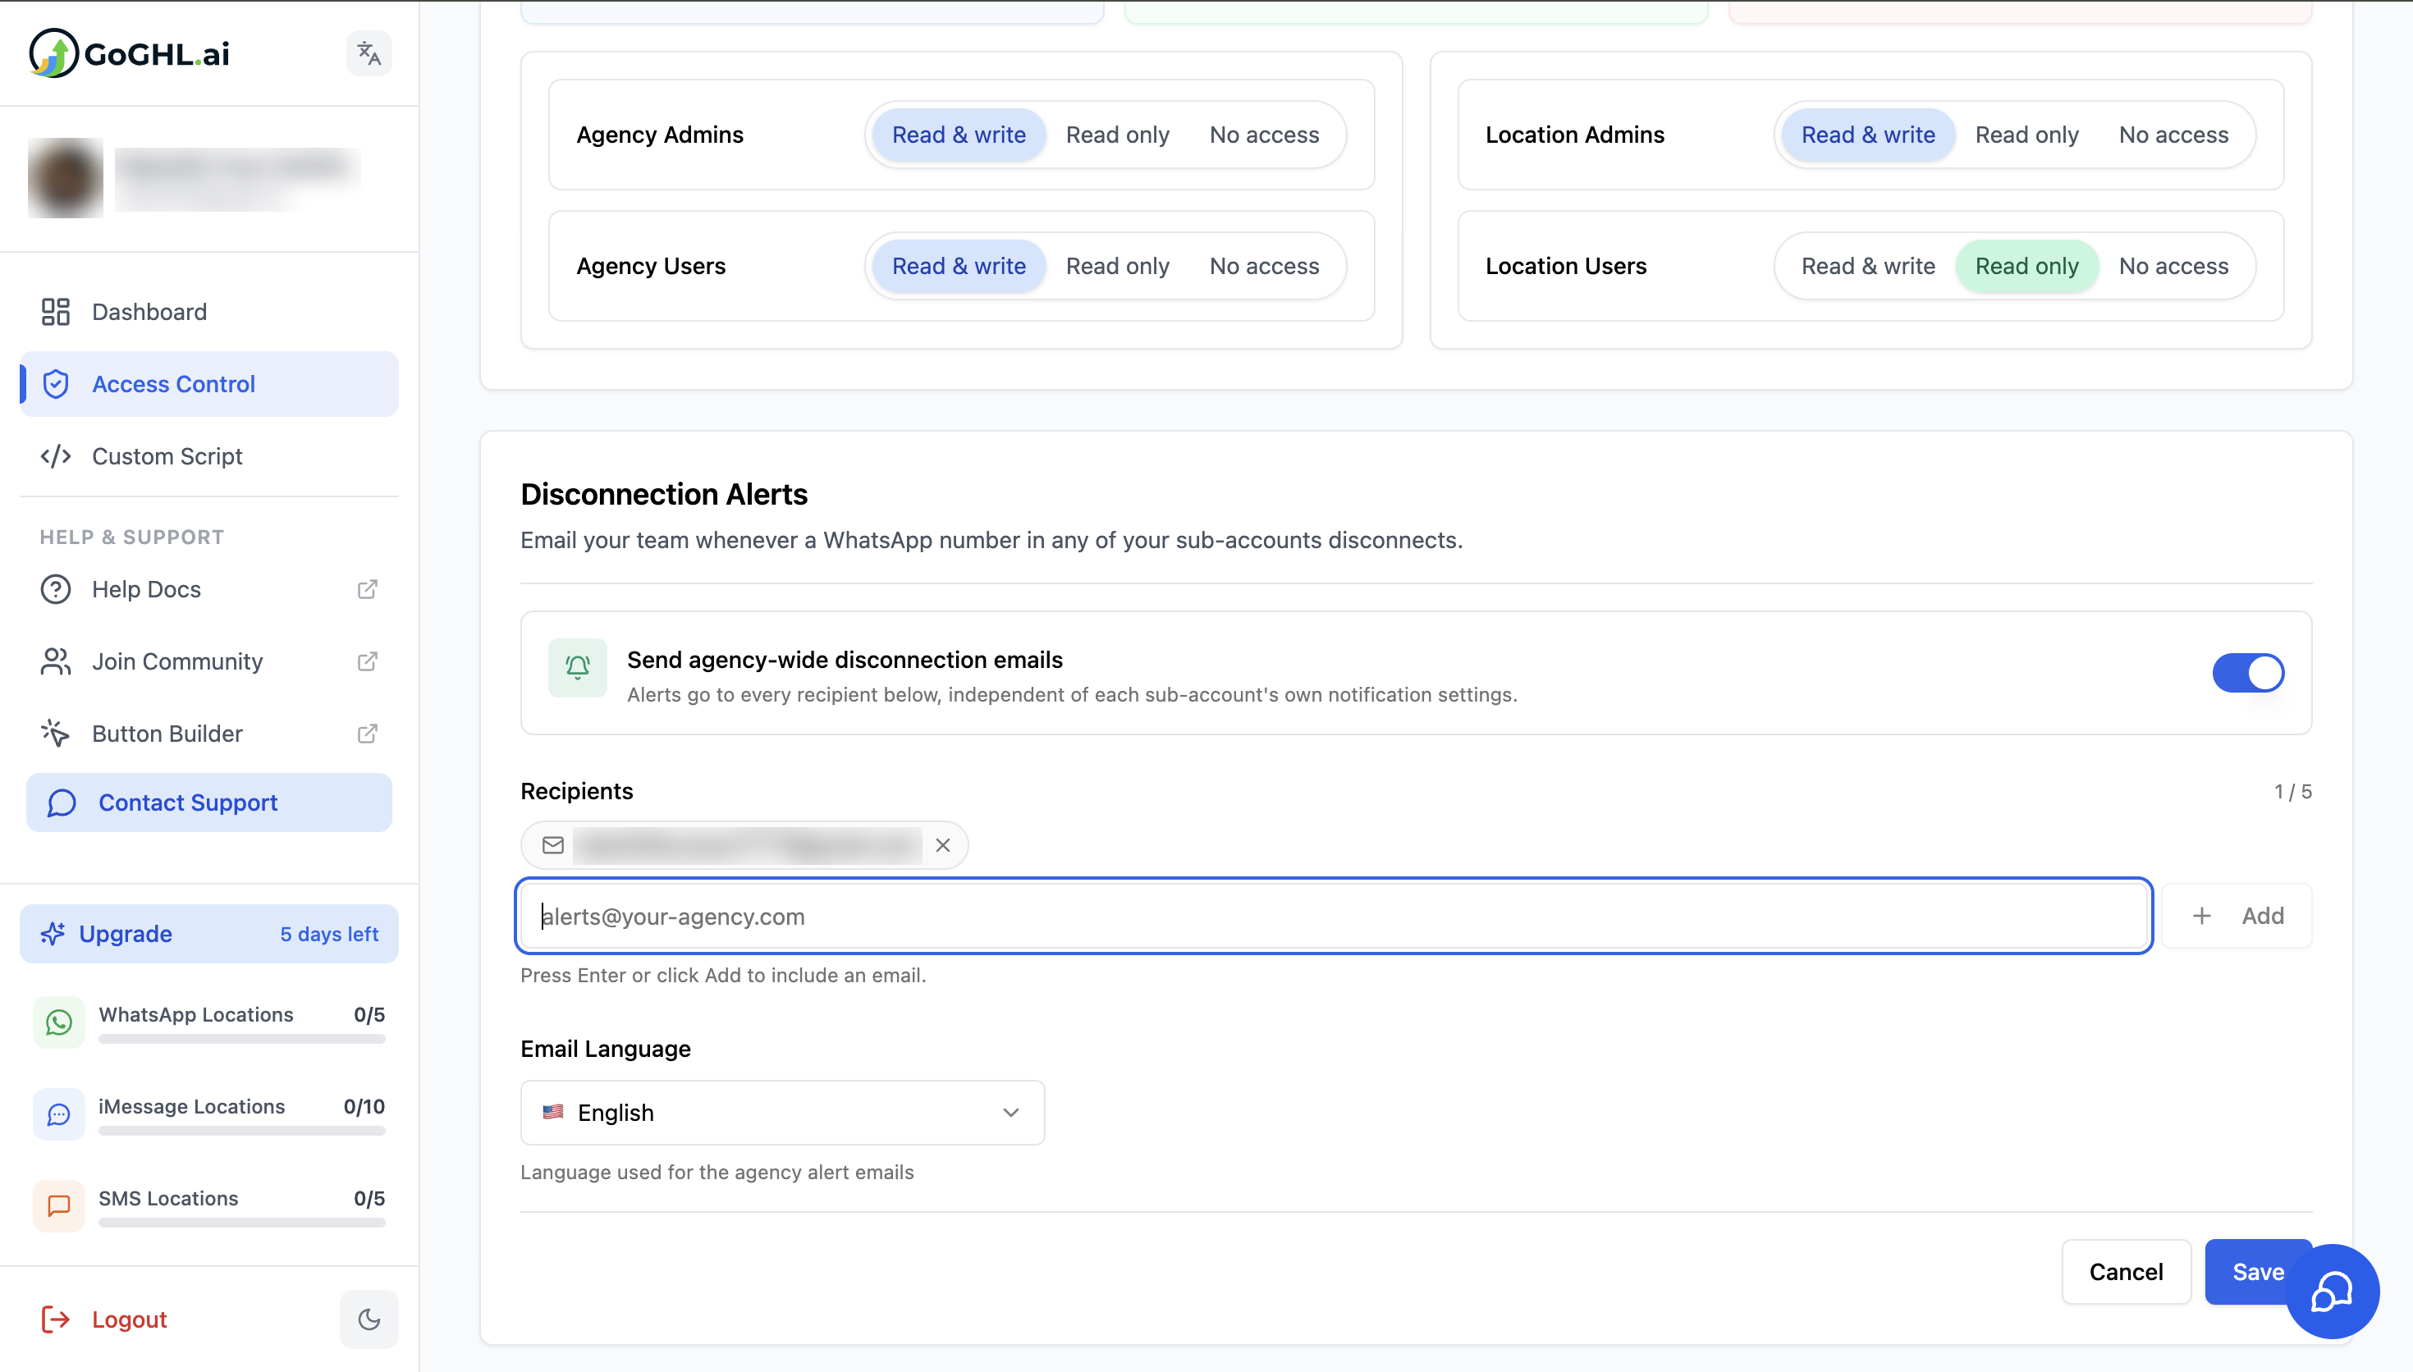Click the 'Disconnection Alerts' heading

[x=663, y=494]
